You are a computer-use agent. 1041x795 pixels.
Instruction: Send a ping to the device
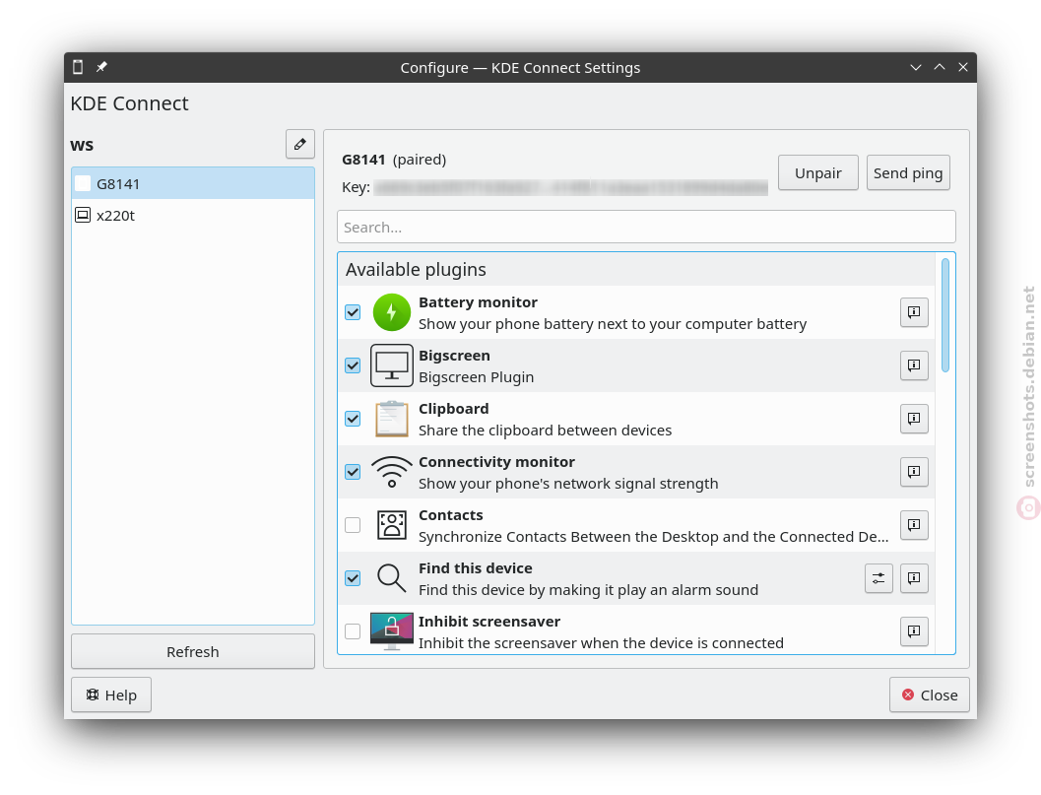(908, 172)
